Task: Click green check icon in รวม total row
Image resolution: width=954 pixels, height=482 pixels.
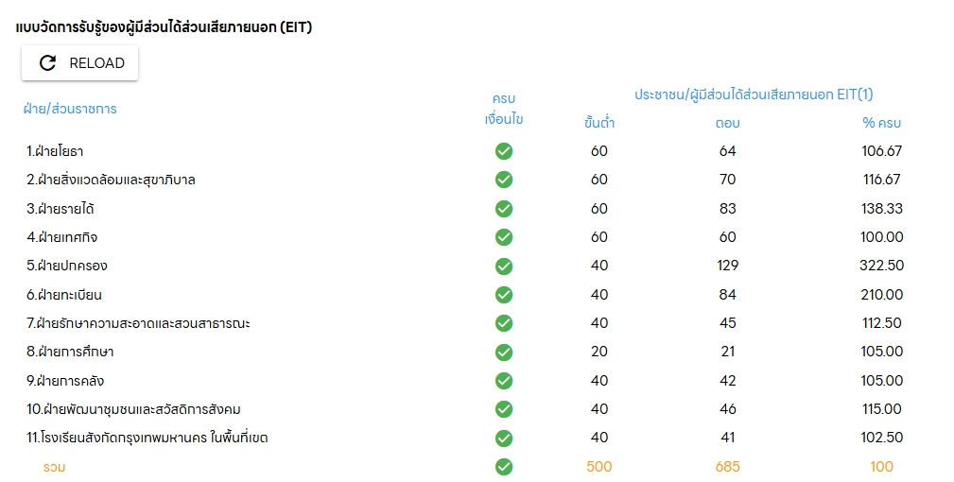Action: 504,467
